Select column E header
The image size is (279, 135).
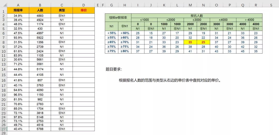pos(98,5)
